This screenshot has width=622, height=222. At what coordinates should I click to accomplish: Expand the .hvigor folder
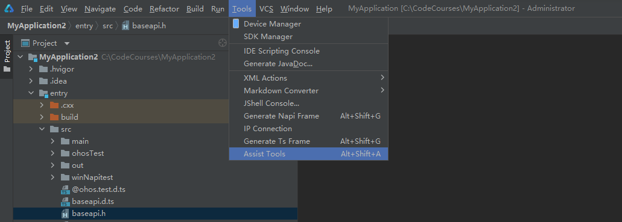pyautogui.click(x=31, y=69)
